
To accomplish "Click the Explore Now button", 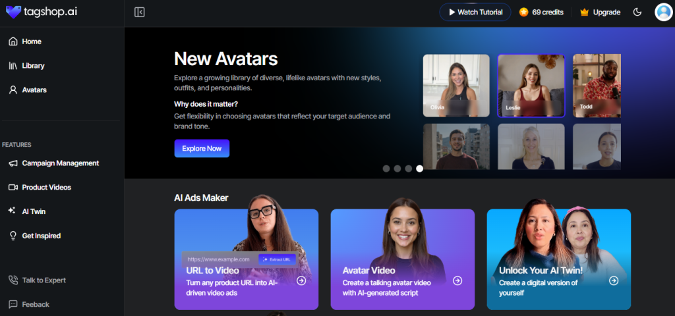I will 202,148.
